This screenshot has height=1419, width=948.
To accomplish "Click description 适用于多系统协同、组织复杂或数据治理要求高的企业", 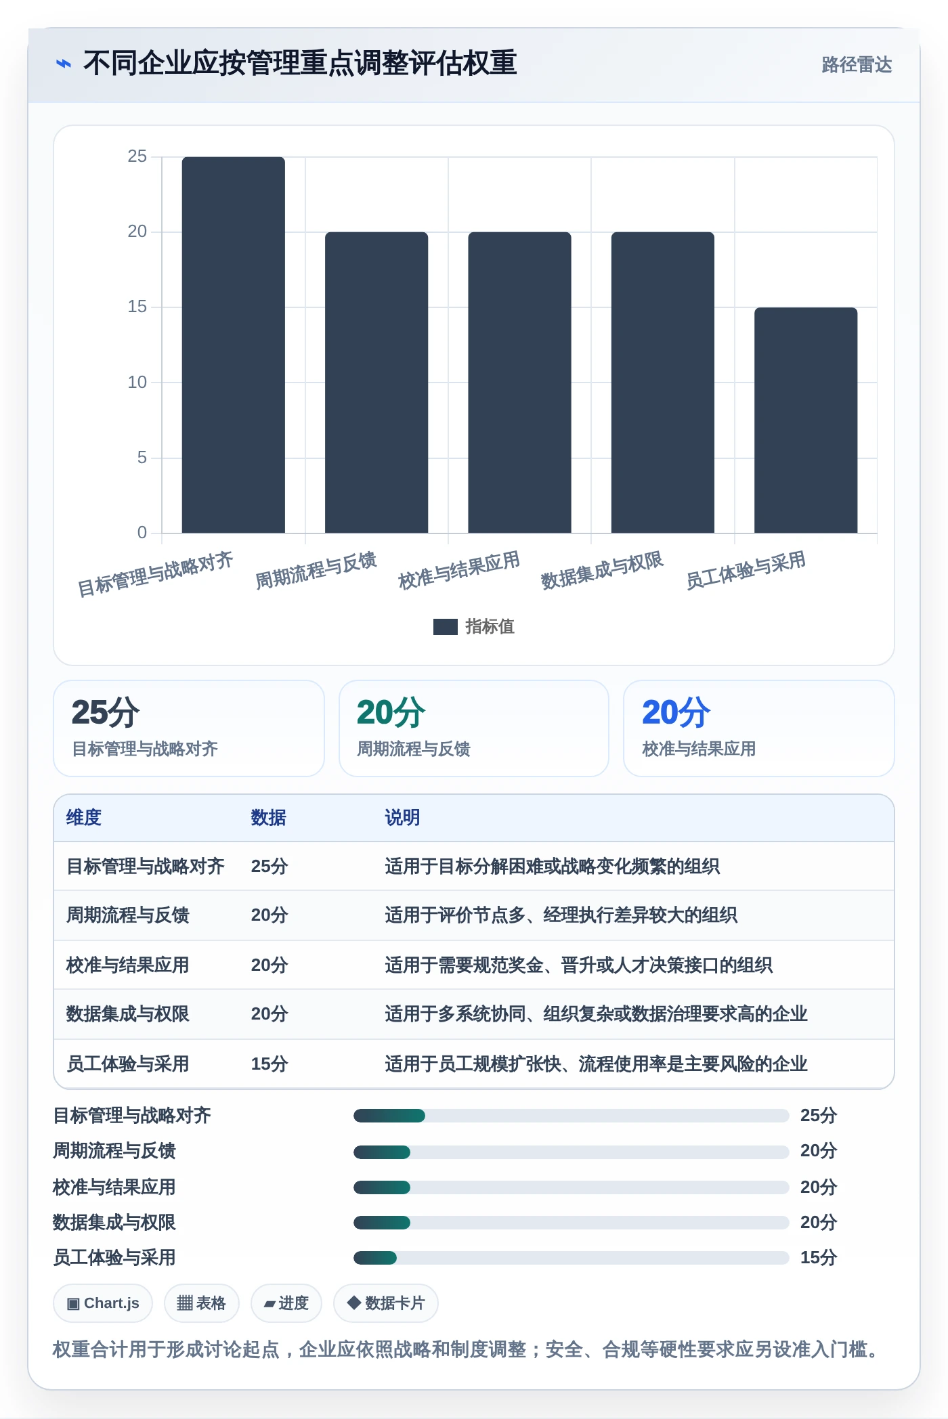I will (x=596, y=1014).
